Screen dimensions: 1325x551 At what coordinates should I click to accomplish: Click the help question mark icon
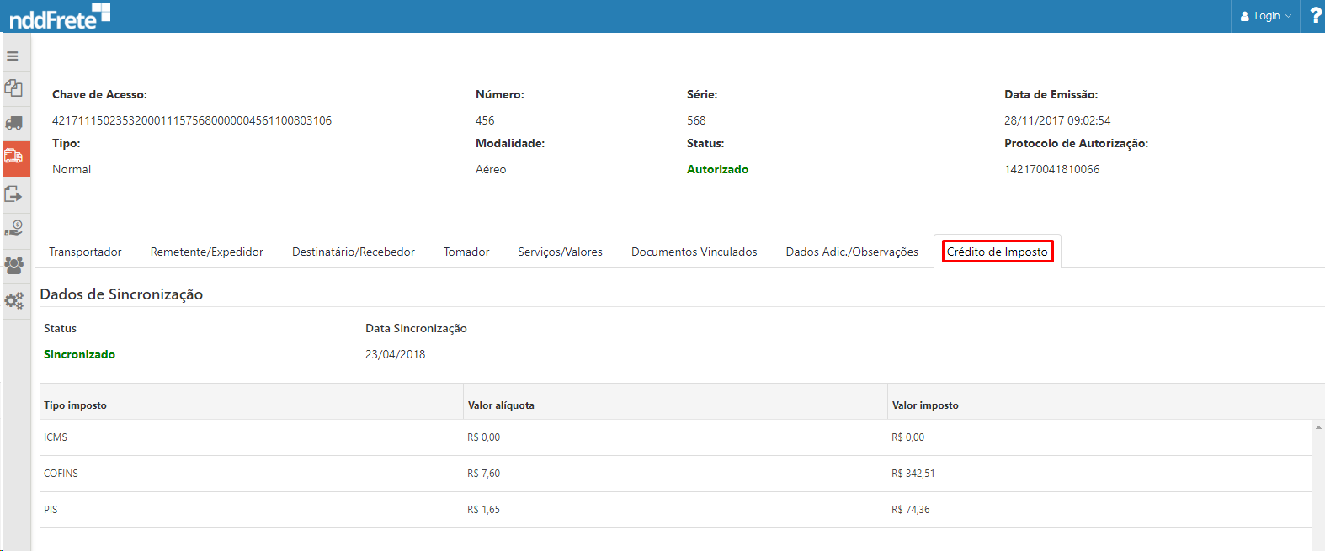[x=1316, y=16]
